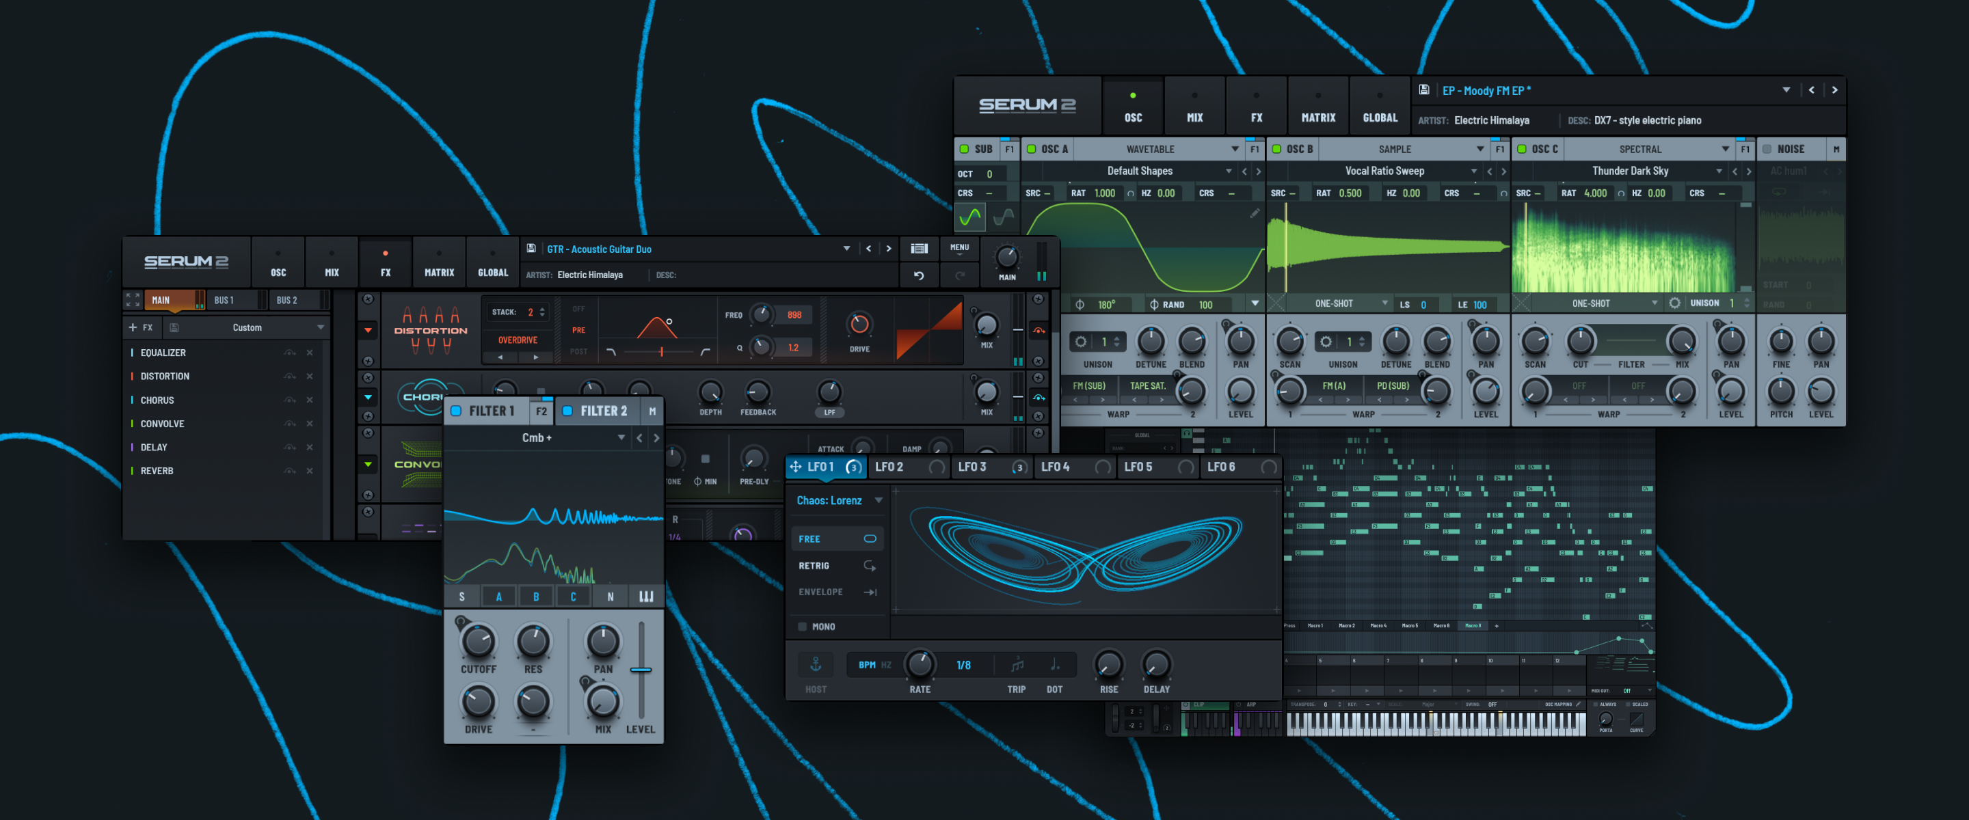Enable MONO on LFO 1
Screen dimensions: 1969x820
click(x=803, y=626)
